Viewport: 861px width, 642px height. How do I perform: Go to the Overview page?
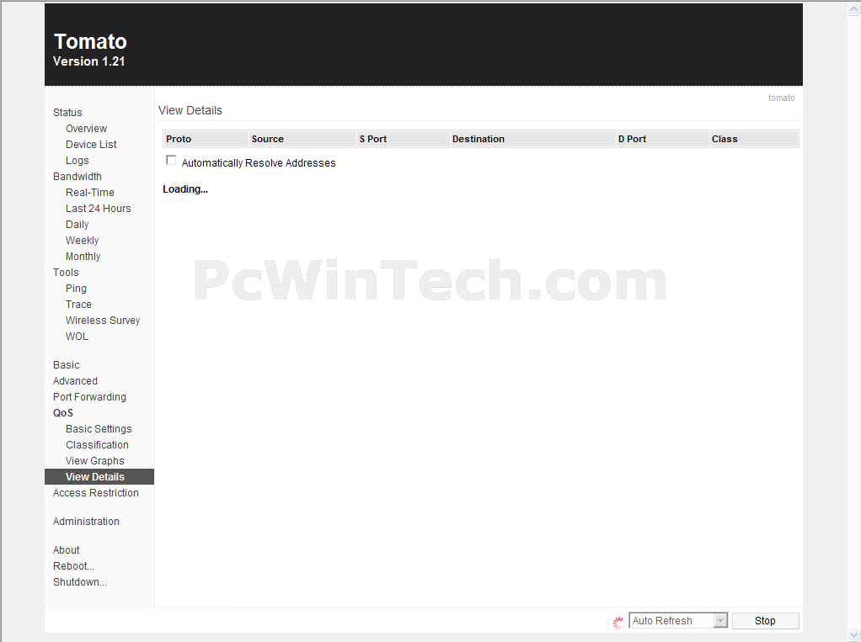click(x=86, y=128)
